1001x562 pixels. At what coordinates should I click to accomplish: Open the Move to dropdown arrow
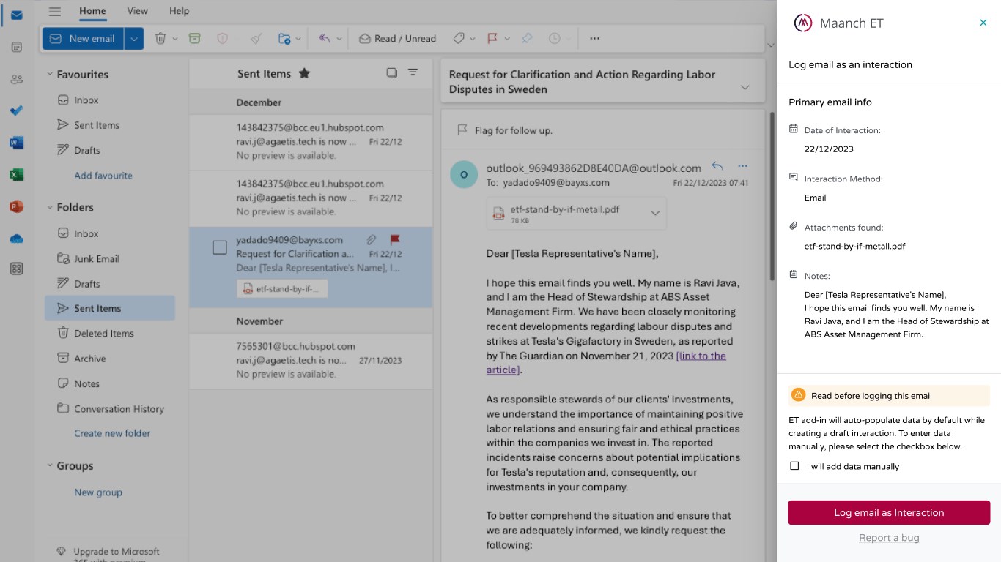299,39
